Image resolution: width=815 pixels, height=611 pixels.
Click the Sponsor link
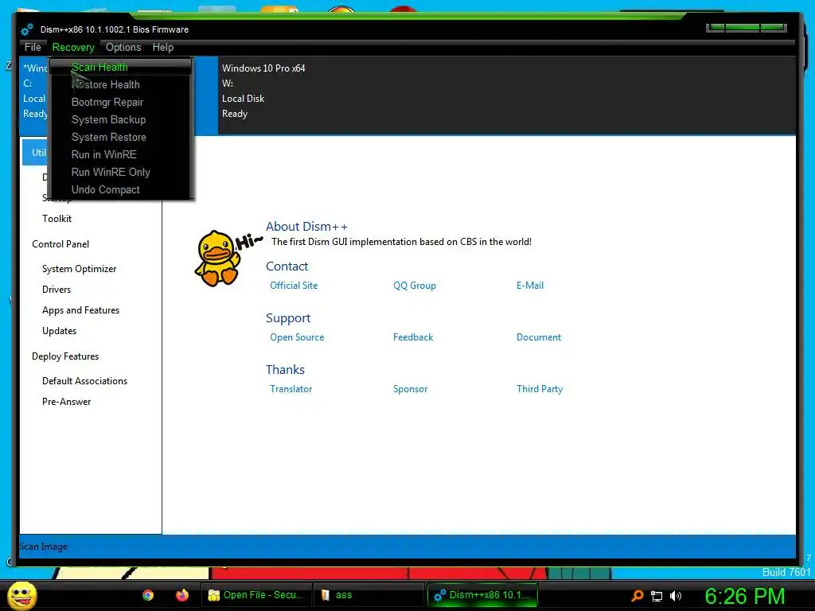pyautogui.click(x=410, y=388)
